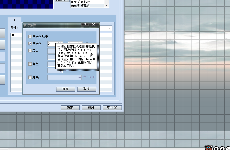The height and width of the screenshot is (150, 230).
Task: Cancel the 执行条件 dialog with 取消
Action: tap(87, 89)
